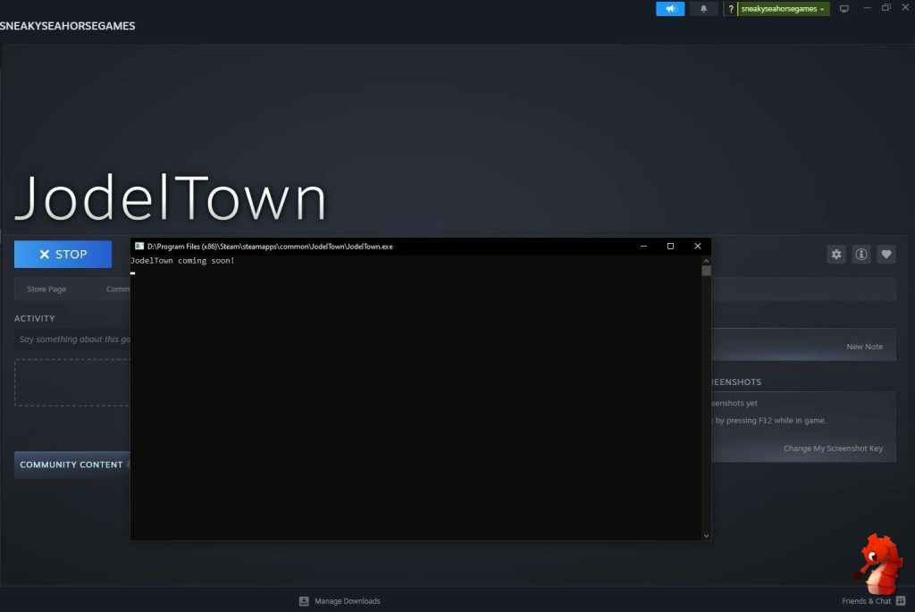915x612 pixels.
Task: Type in the activity 'Say something' field
Action: (x=73, y=340)
